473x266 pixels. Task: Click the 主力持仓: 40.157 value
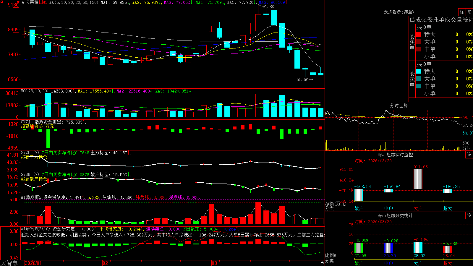point(109,153)
